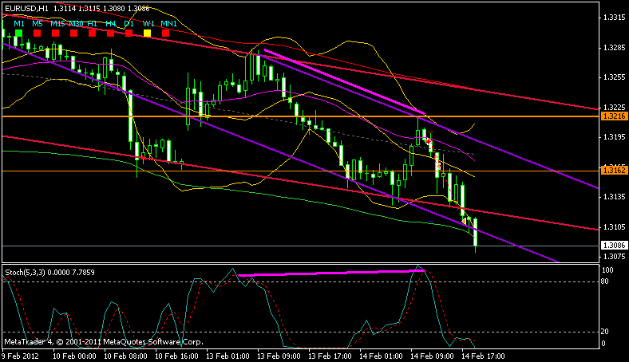
Task: Click the 14 Feb 01:00 time label
Action: click(381, 356)
